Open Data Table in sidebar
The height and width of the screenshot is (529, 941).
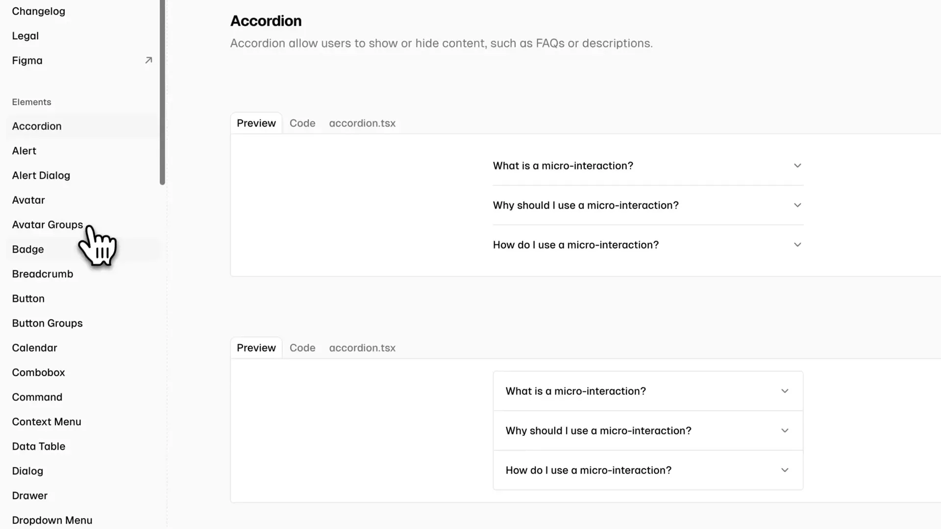[39, 446]
